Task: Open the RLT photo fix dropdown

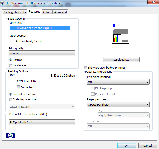Action: 42,122
